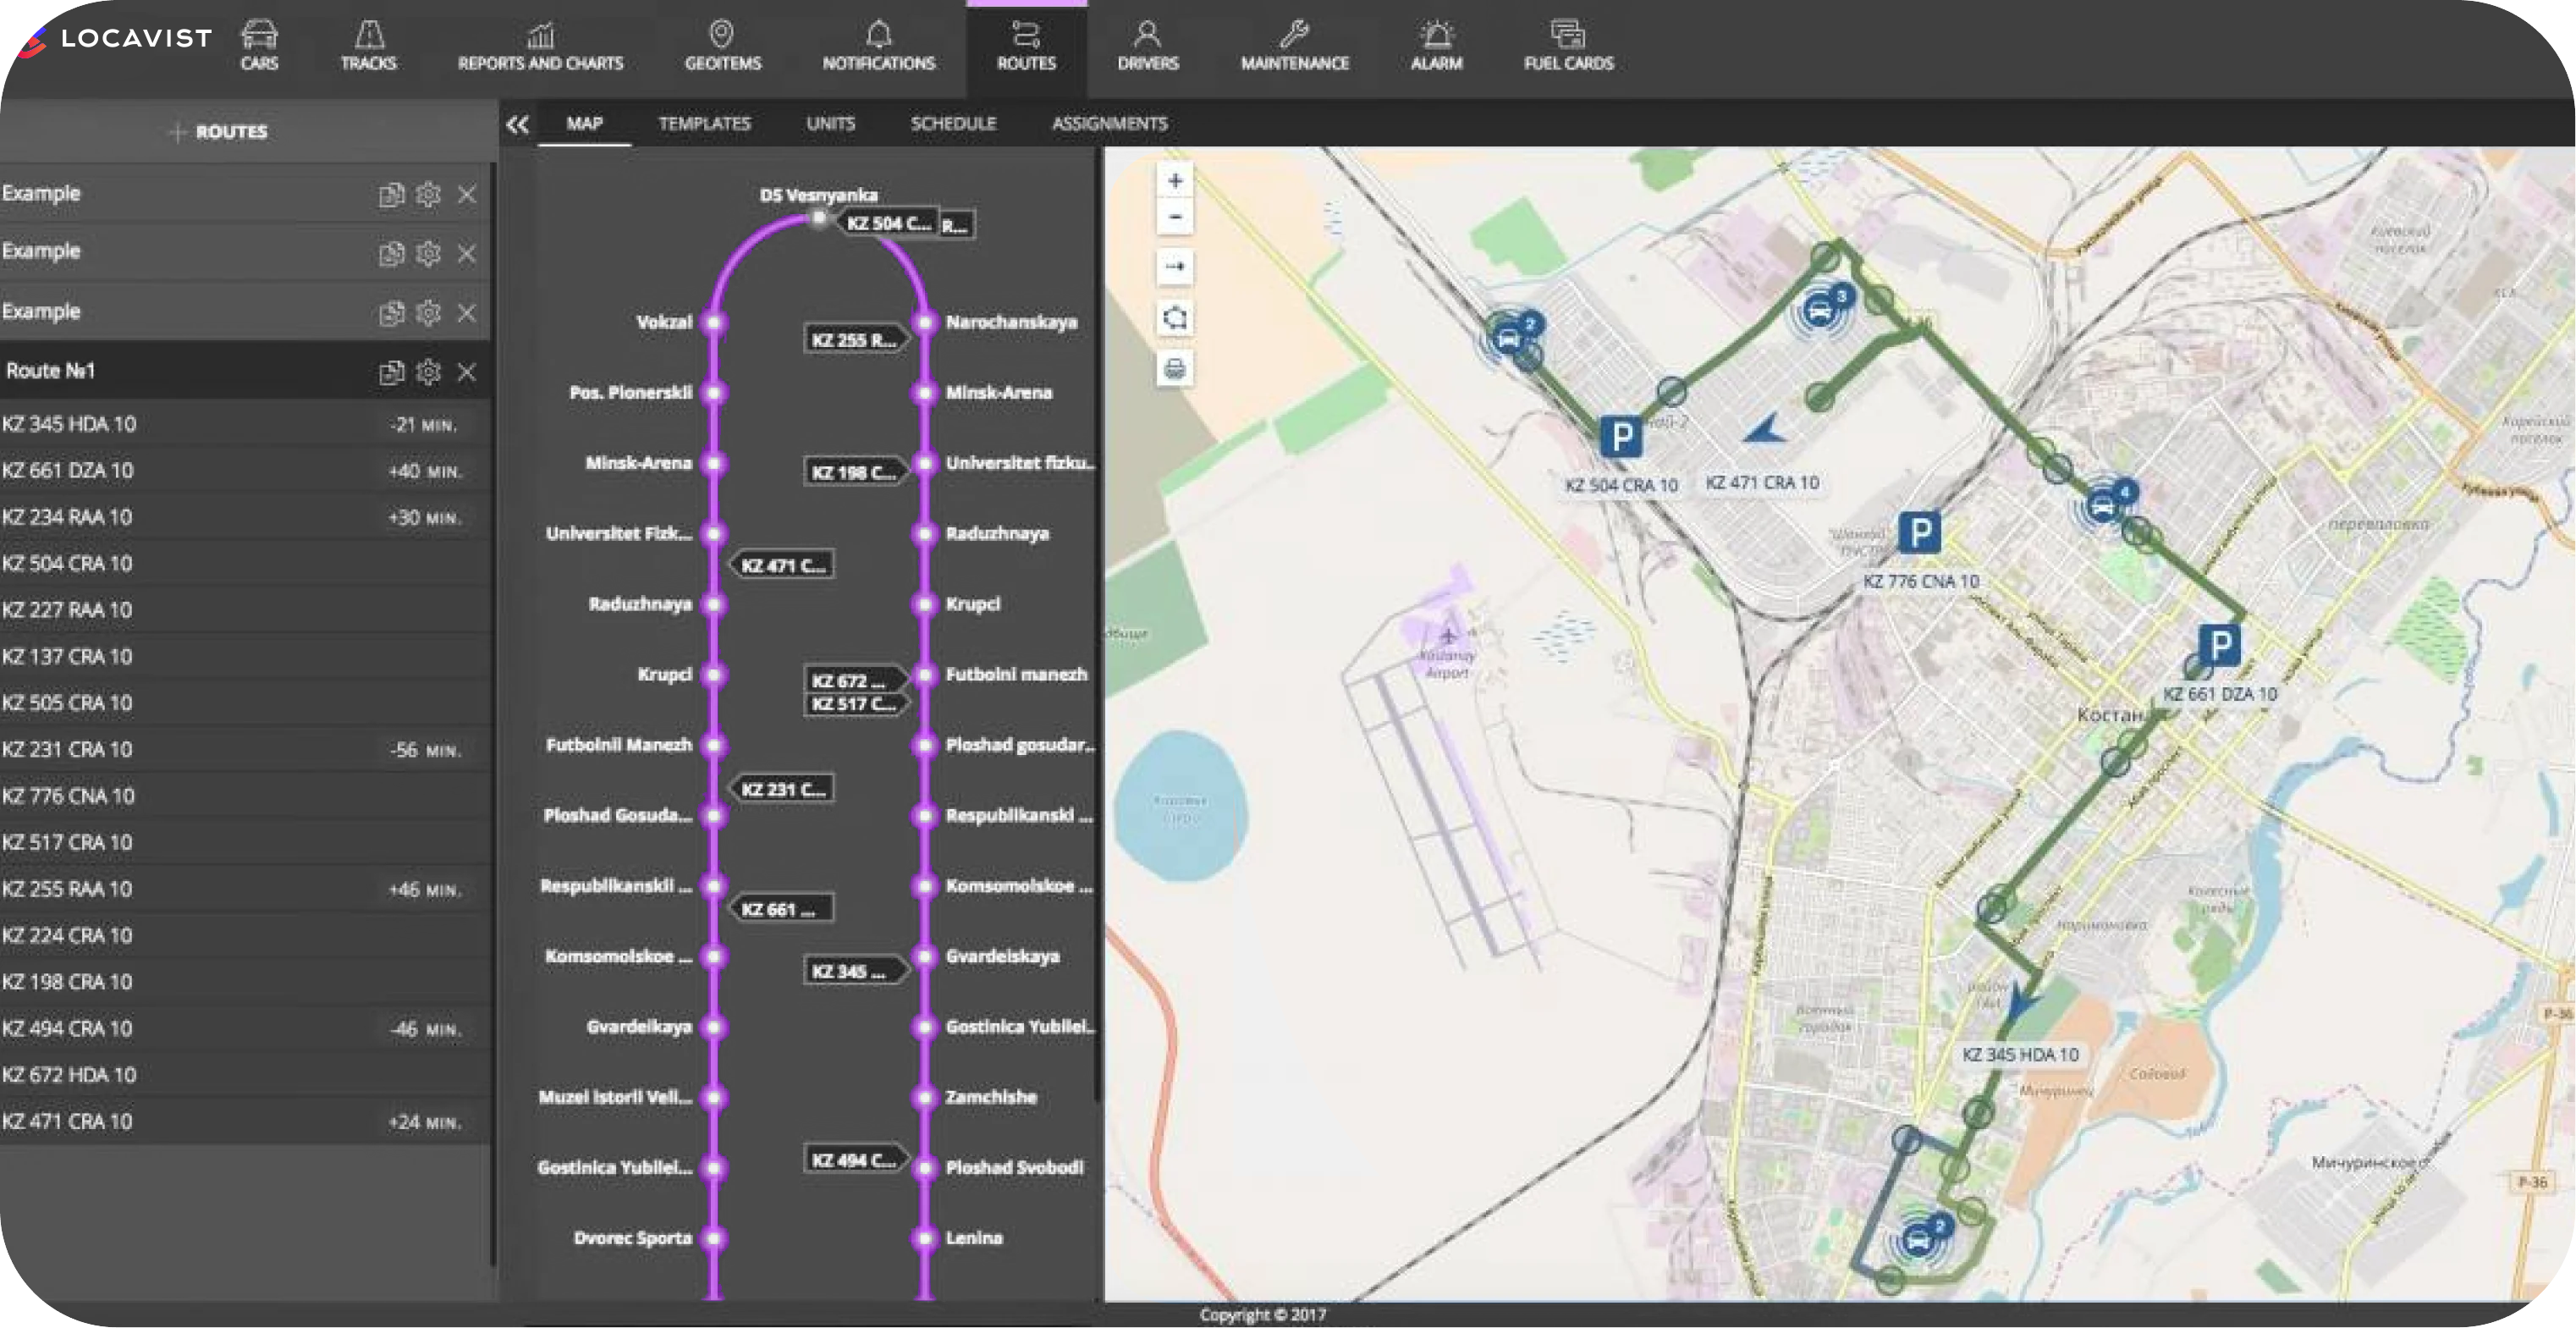Image resolution: width=2576 pixels, height=1328 pixels.
Task: Click the Vokzal stop on the route line
Action: tap(714, 322)
